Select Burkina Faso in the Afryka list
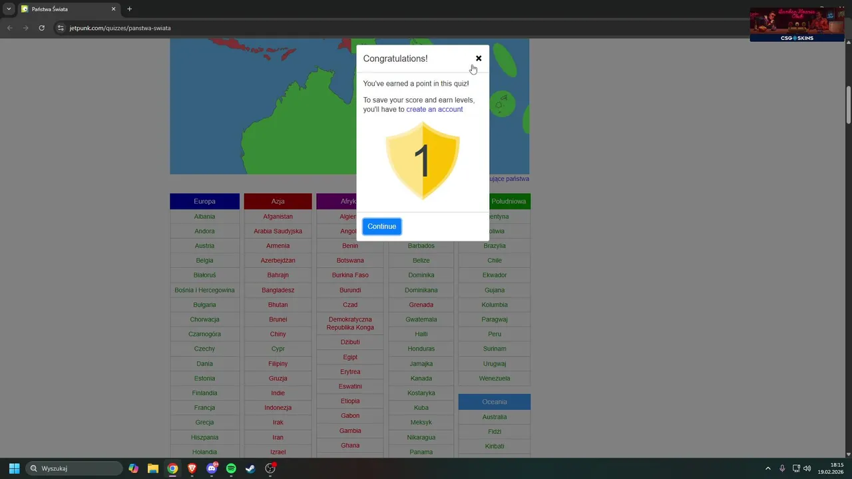Viewport: 852px width, 479px height. [x=350, y=275]
